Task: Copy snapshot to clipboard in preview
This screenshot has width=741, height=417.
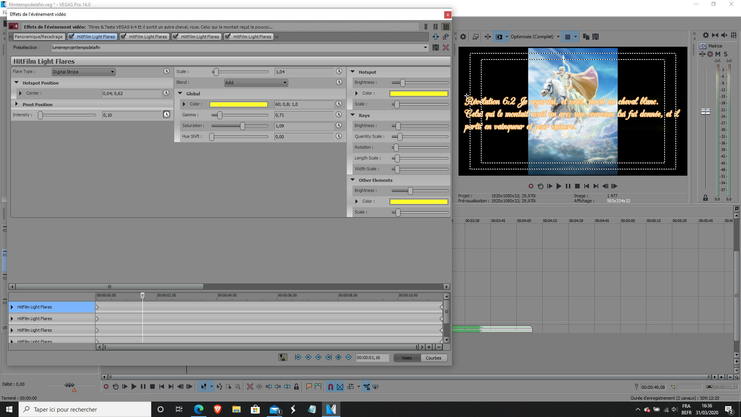Action: coord(586,37)
